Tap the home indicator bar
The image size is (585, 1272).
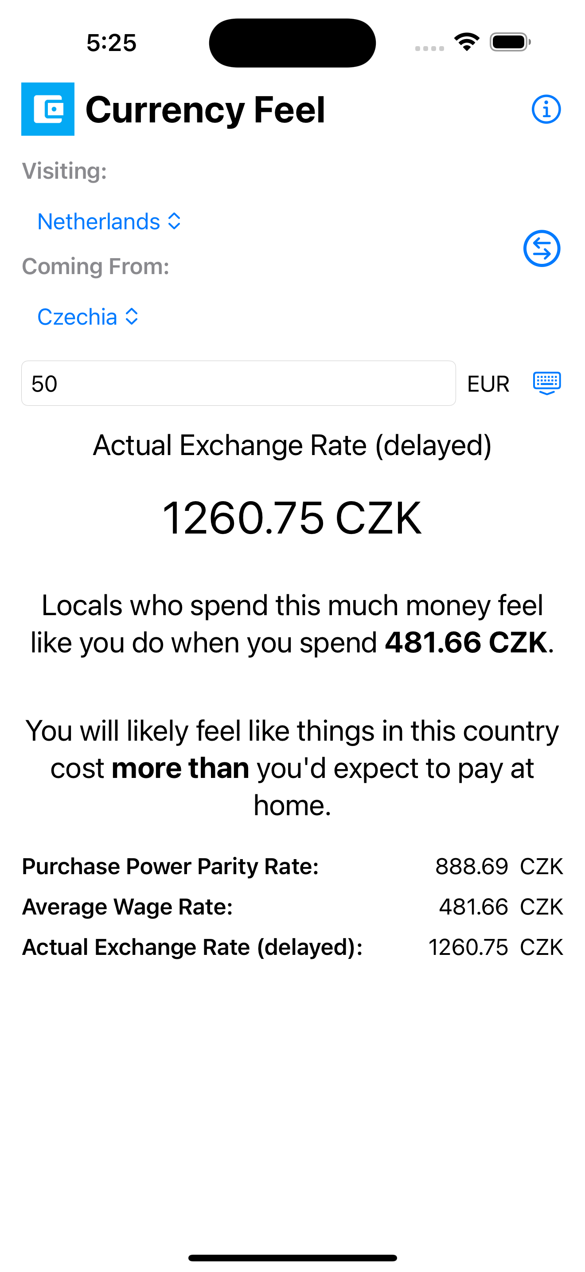292,1258
